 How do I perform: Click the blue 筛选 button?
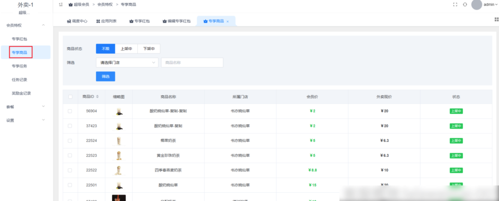(x=105, y=76)
